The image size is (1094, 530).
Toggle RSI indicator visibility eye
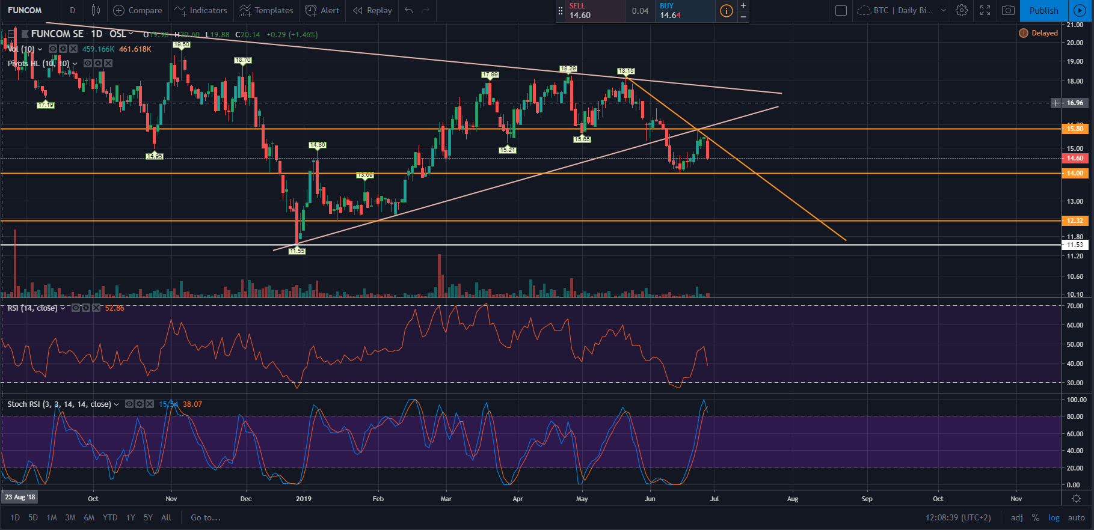pos(76,308)
